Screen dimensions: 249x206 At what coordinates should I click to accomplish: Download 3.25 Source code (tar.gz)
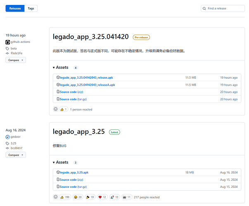73,187
